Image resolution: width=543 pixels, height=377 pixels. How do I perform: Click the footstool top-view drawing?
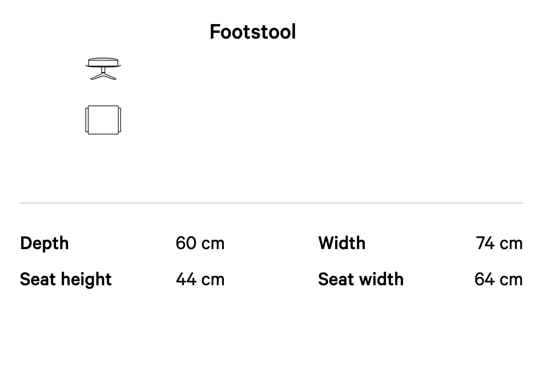[103, 120]
